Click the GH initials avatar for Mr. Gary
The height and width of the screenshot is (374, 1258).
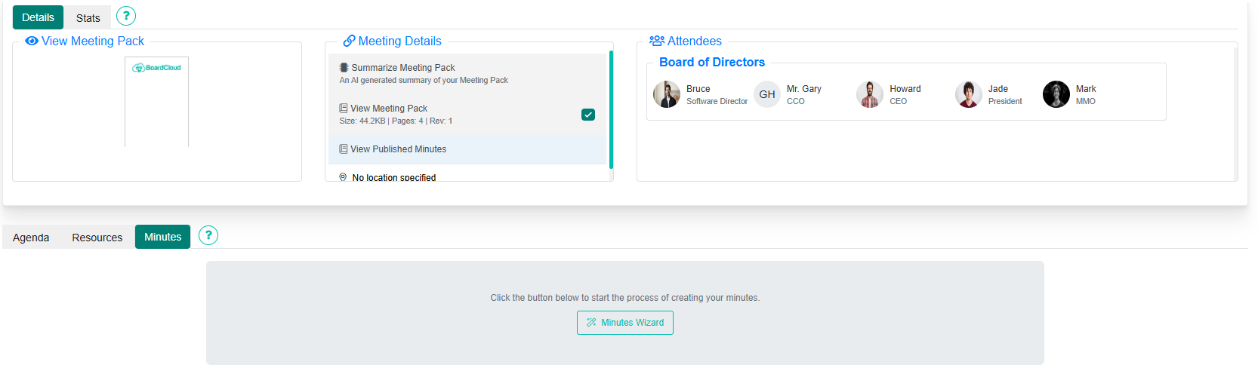click(767, 94)
